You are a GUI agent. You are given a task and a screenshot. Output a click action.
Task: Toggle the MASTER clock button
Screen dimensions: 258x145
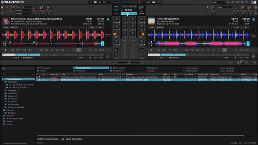tap(133, 13)
